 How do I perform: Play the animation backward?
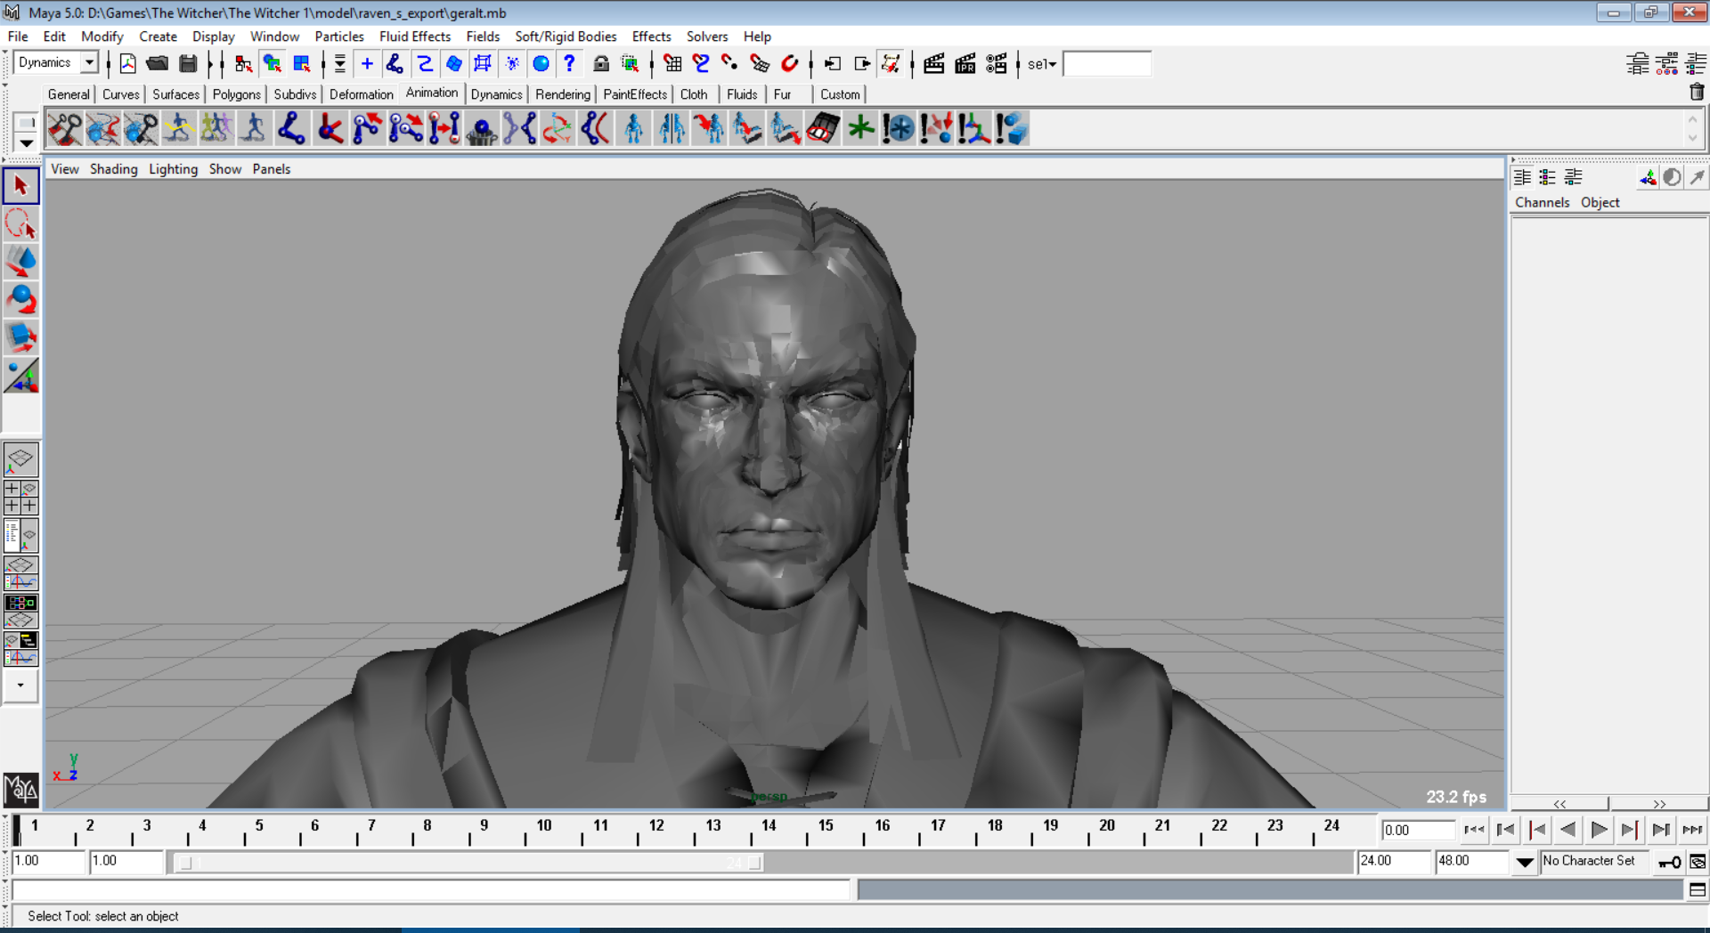click(1567, 830)
